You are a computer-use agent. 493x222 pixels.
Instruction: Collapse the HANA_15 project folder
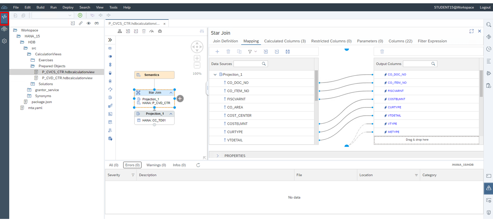[x=18, y=36]
